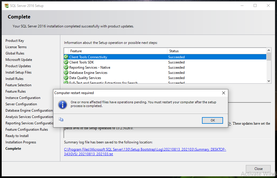Click the Ready to Install step
The image size is (277, 178).
tap(17, 136)
